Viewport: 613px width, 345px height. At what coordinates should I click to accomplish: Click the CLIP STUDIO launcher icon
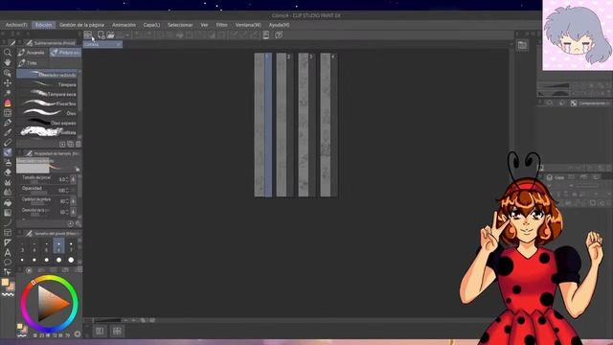[x=88, y=34]
